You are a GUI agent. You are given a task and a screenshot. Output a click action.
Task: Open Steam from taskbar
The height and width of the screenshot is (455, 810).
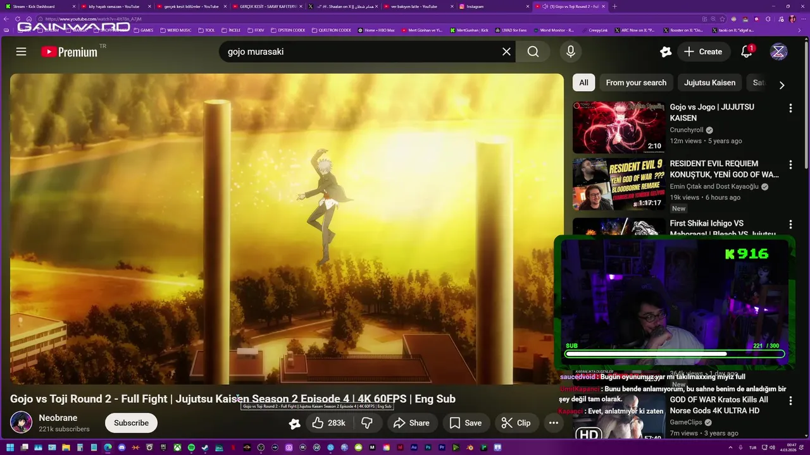click(204, 447)
